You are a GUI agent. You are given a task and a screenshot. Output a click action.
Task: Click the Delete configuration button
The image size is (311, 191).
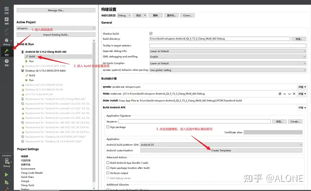click(155, 16)
